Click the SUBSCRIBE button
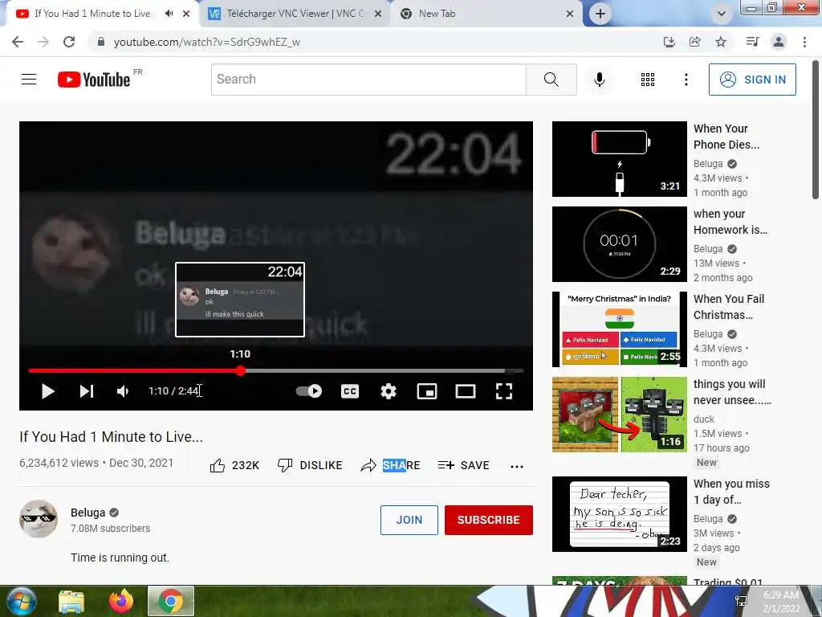822x617 pixels. pyautogui.click(x=489, y=520)
